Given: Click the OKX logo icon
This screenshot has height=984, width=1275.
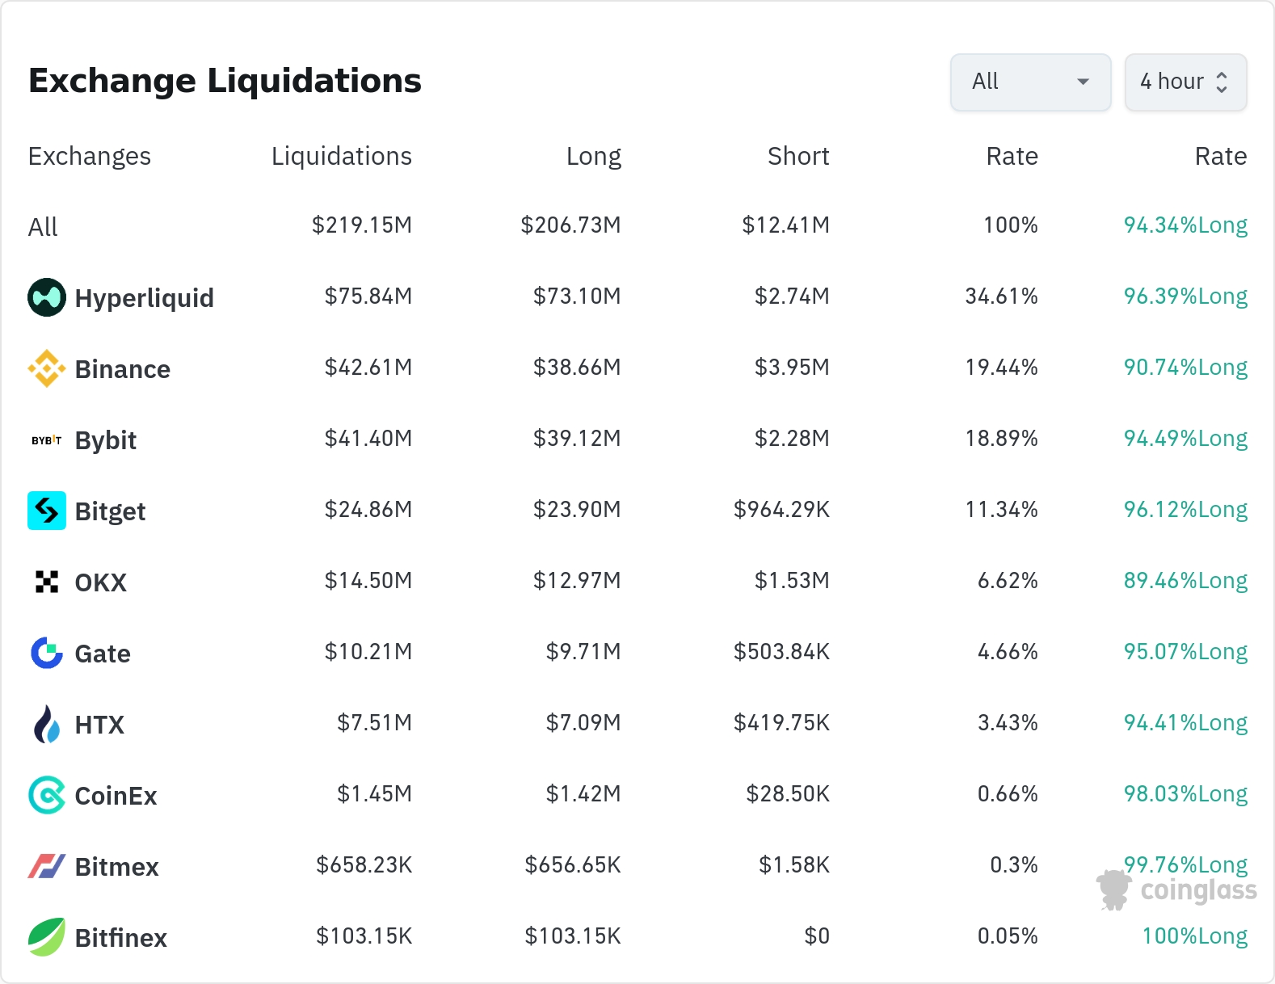Looking at the screenshot, I should [47, 582].
